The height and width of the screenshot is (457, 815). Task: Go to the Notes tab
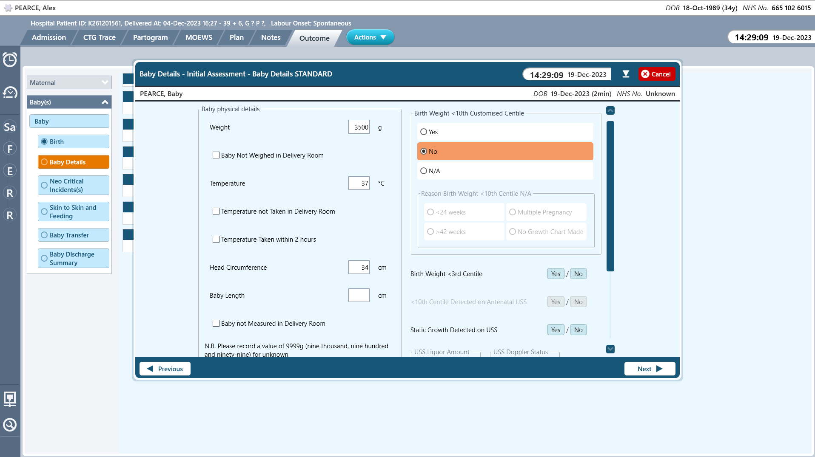271,37
